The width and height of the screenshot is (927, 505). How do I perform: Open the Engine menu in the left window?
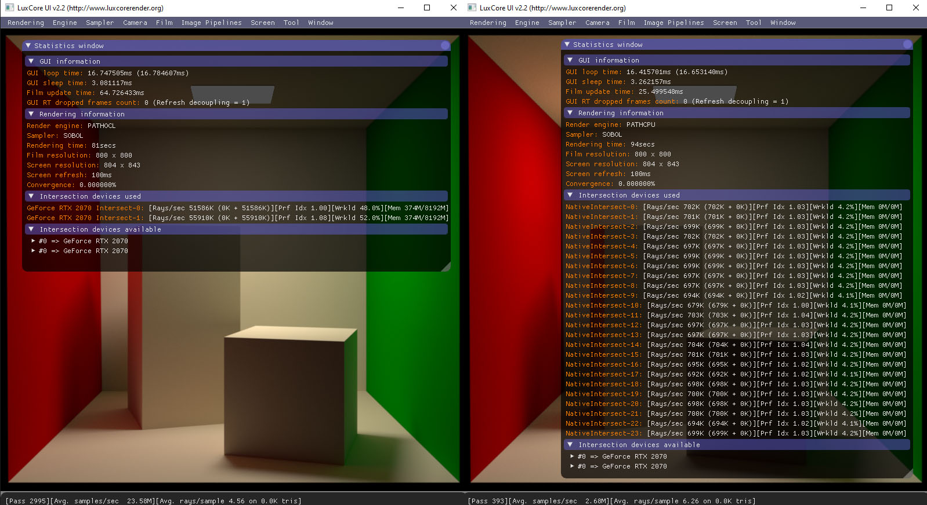64,23
